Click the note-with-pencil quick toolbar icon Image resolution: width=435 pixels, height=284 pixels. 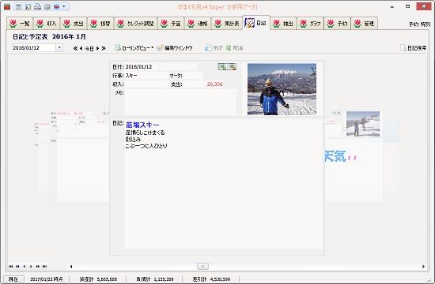click(28, 6)
